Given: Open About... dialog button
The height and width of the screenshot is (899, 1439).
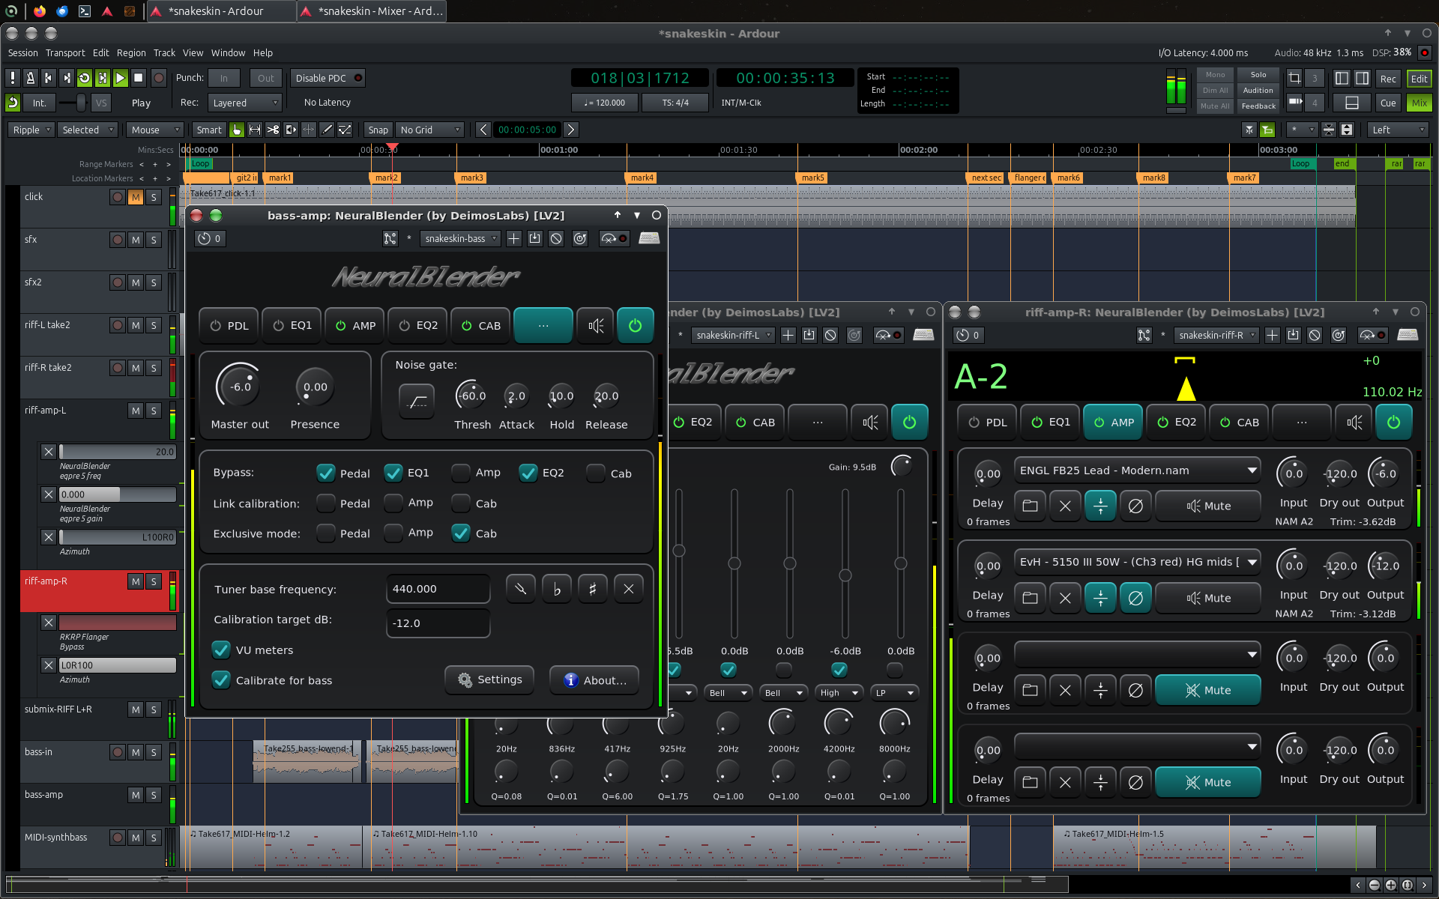Looking at the screenshot, I should [x=594, y=679].
